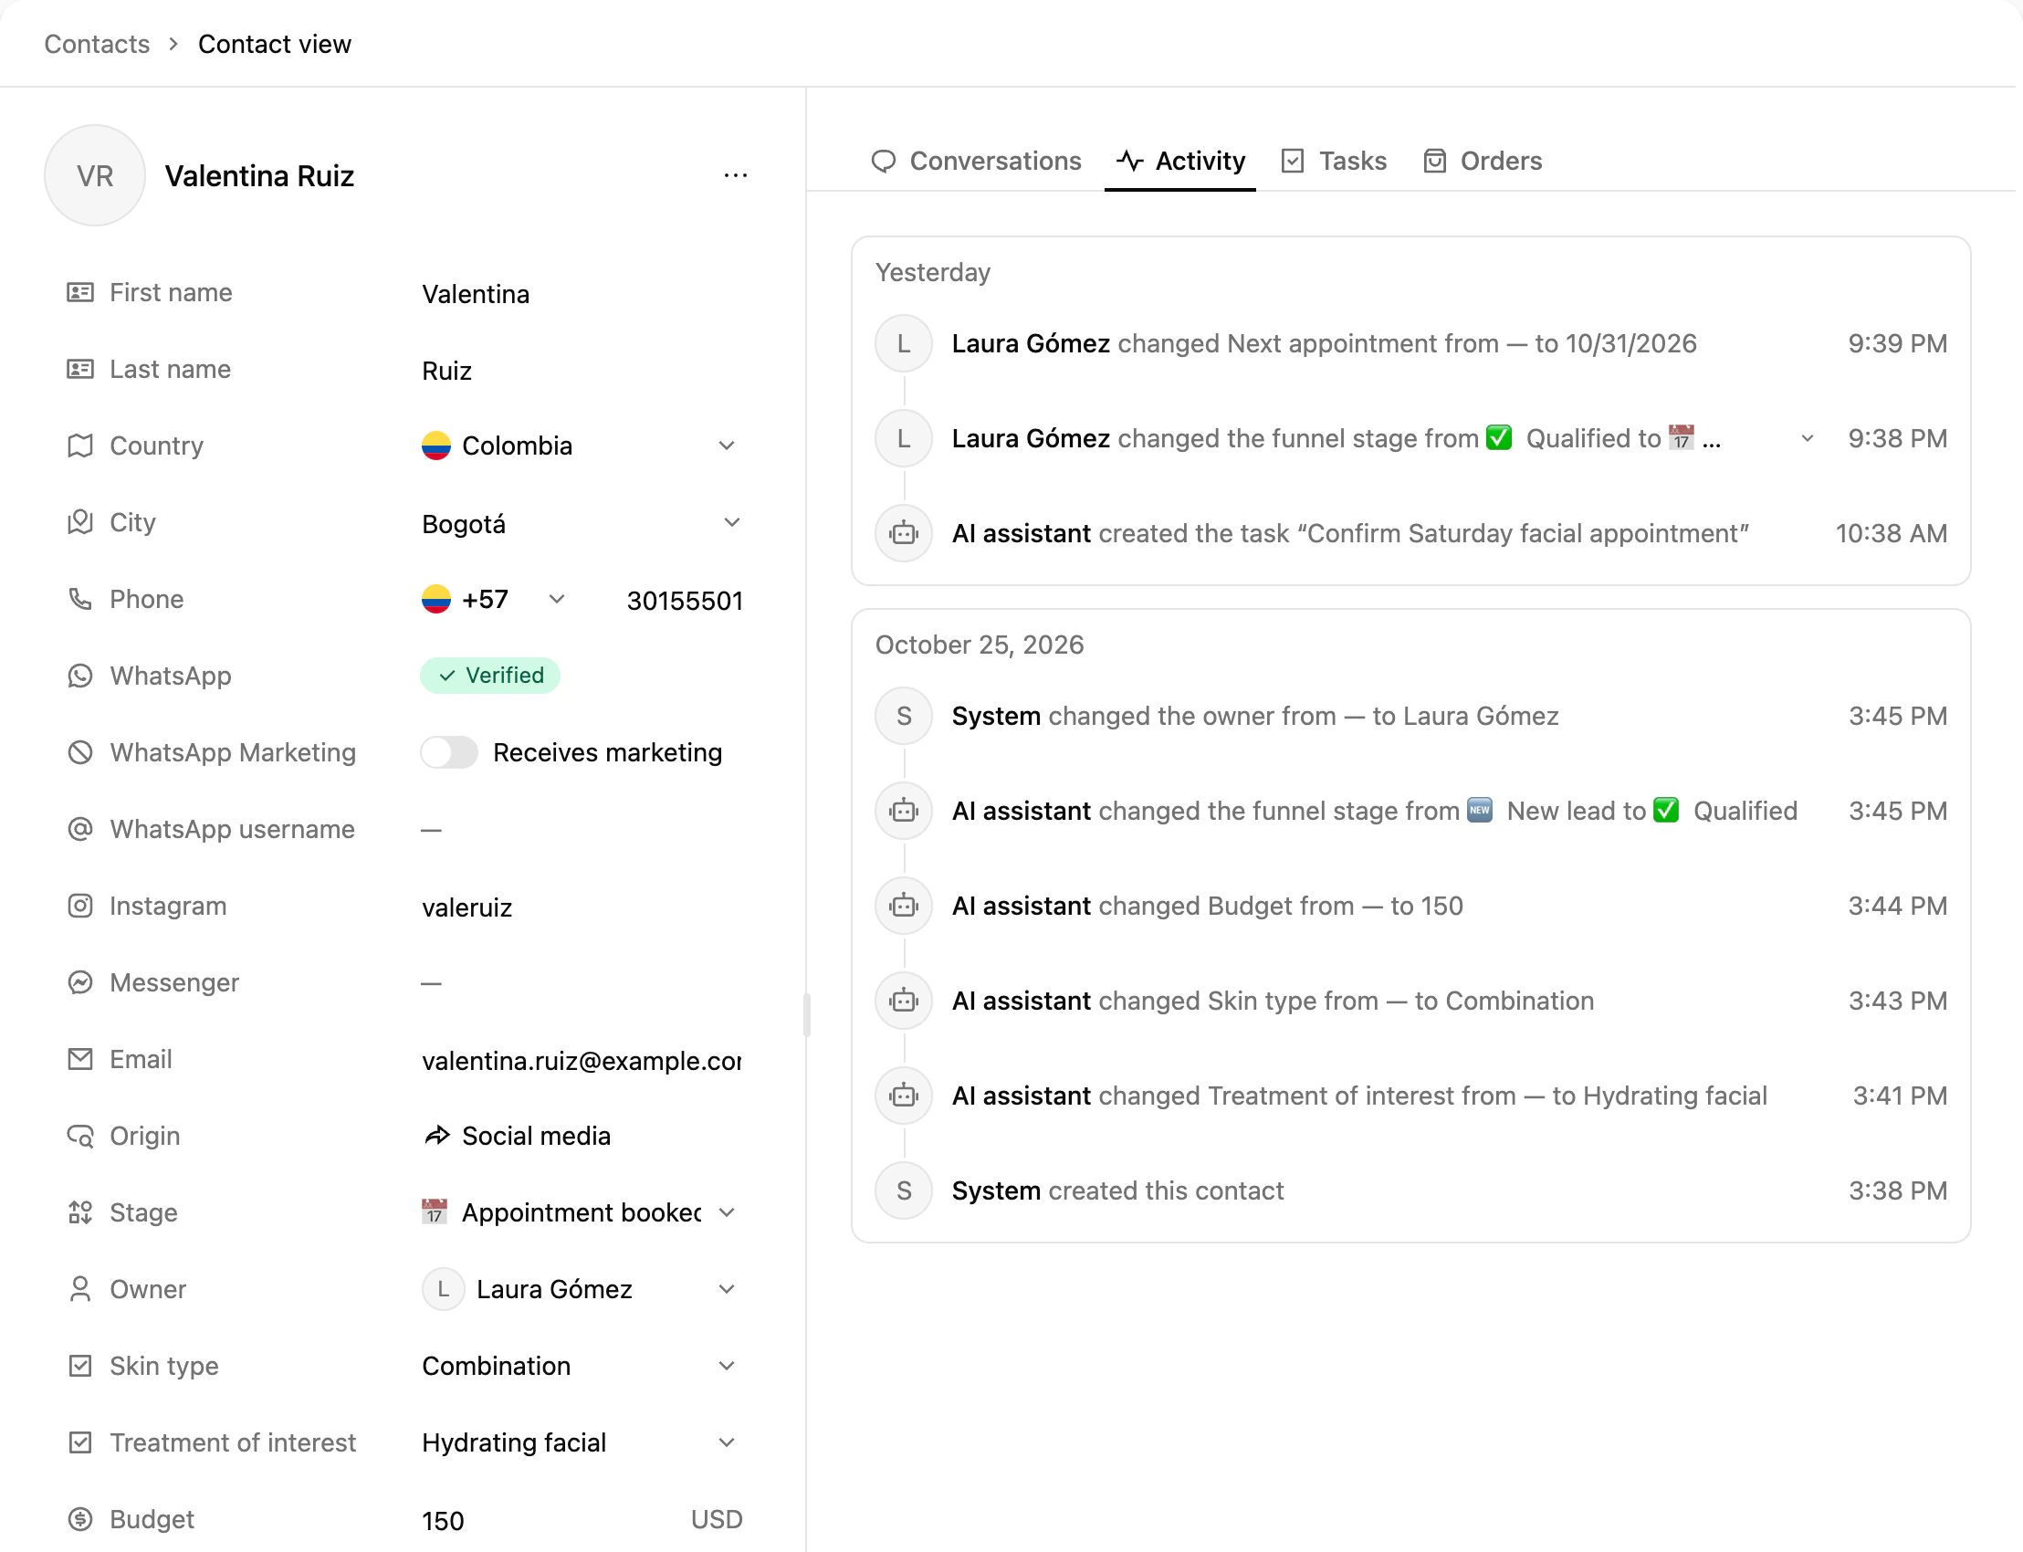Click the VR avatar circle
This screenshot has width=2023, height=1552.
[94, 175]
